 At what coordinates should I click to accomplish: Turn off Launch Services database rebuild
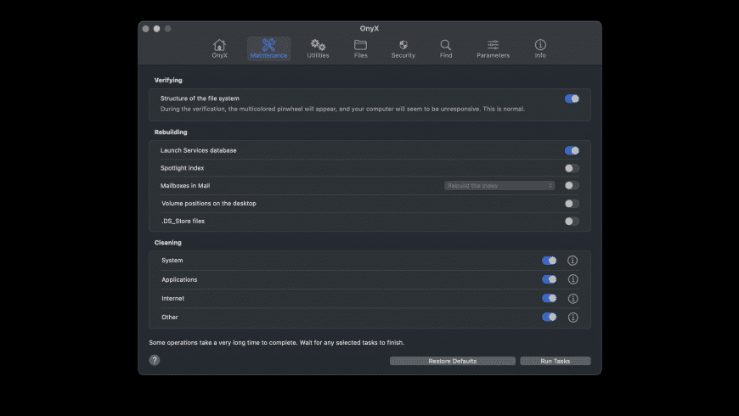click(572, 150)
